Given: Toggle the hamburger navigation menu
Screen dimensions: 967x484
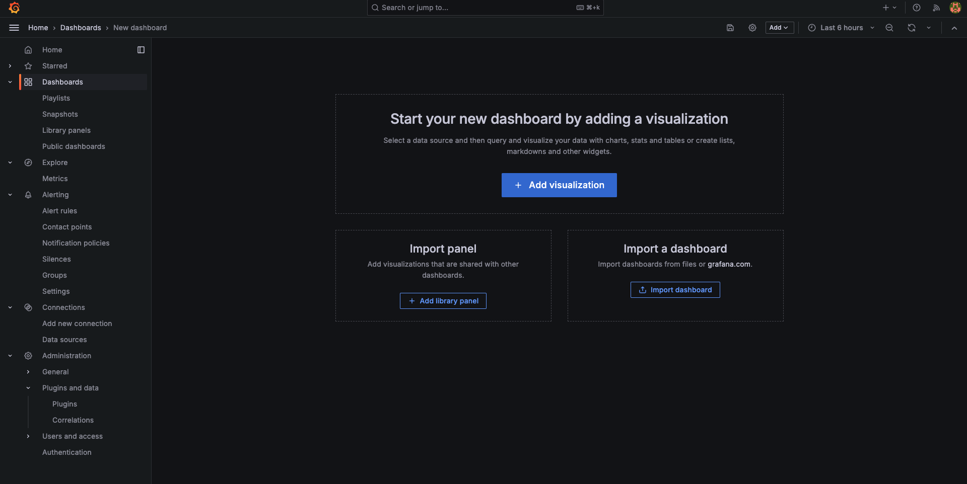Looking at the screenshot, I should (14, 28).
